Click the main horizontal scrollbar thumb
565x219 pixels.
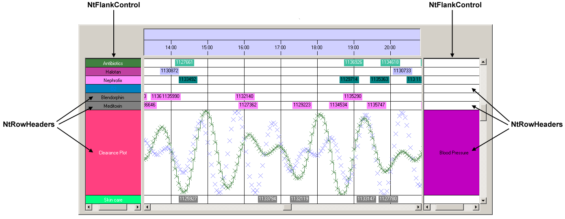point(287,207)
